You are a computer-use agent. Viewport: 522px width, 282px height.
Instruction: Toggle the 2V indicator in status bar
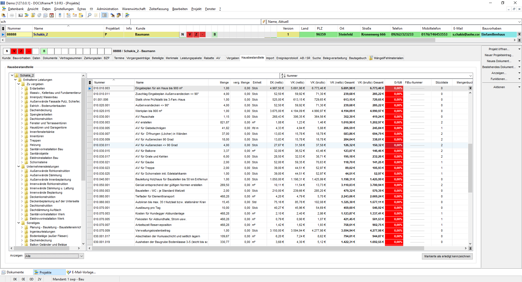(x=40, y=279)
